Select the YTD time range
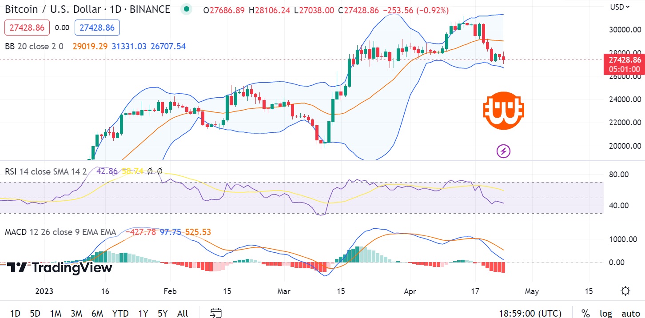This screenshot has height=318, width=645. coord(120,313)
